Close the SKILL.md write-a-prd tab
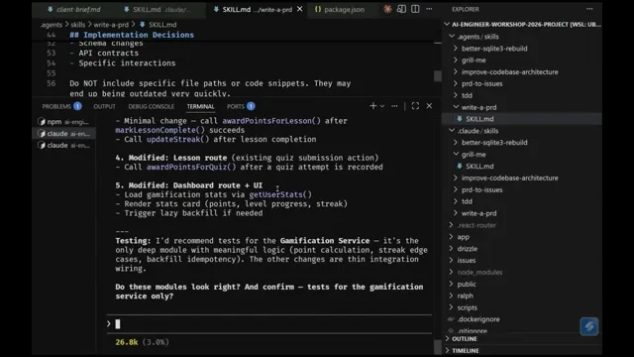The height and width of the screenshot is (357, 634). coord(299,9)
